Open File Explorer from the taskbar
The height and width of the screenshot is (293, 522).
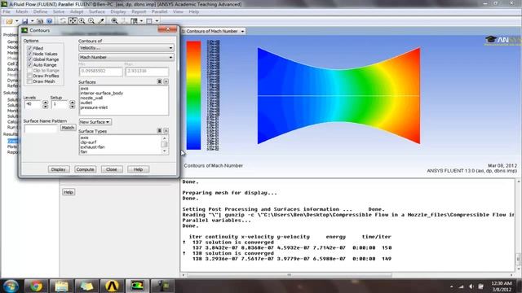[x=61, y=286]
